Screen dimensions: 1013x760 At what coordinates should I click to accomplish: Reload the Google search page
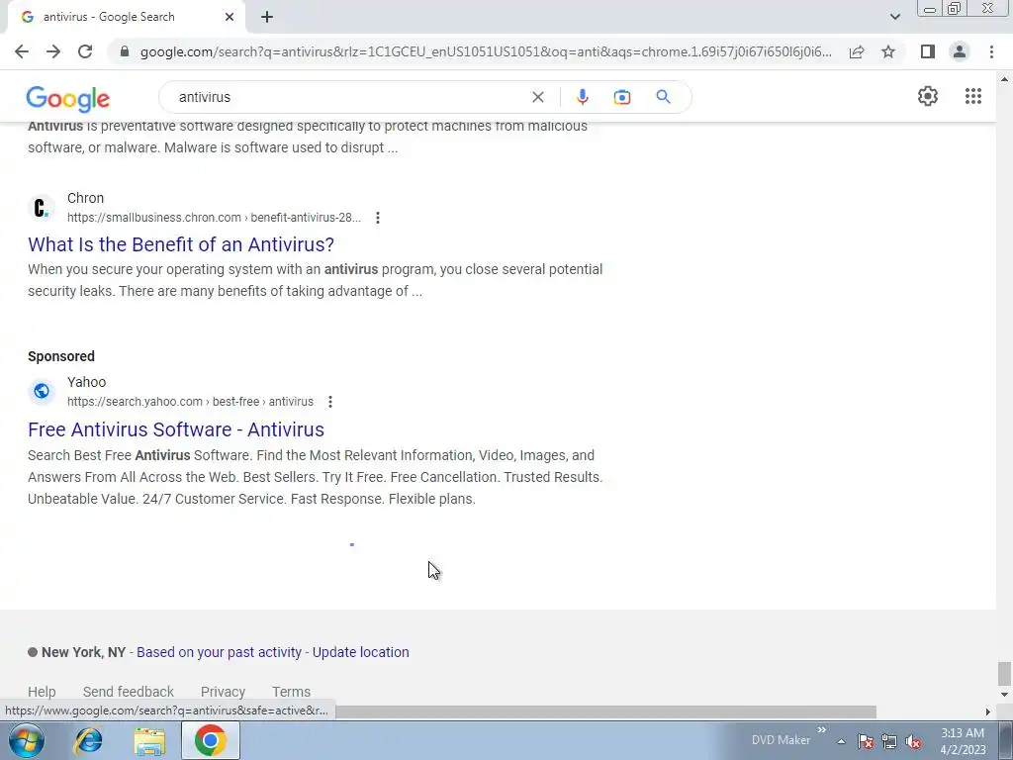85,51
